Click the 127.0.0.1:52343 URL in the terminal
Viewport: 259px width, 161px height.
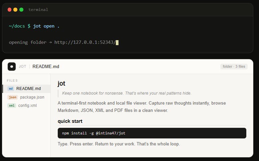click(x=85, y=42)
